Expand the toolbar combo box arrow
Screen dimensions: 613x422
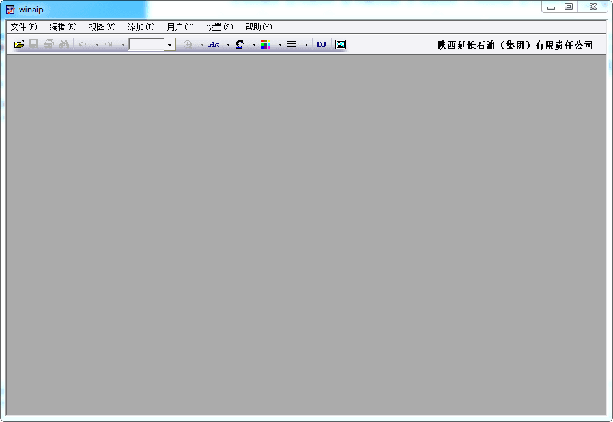coord(169,44)
